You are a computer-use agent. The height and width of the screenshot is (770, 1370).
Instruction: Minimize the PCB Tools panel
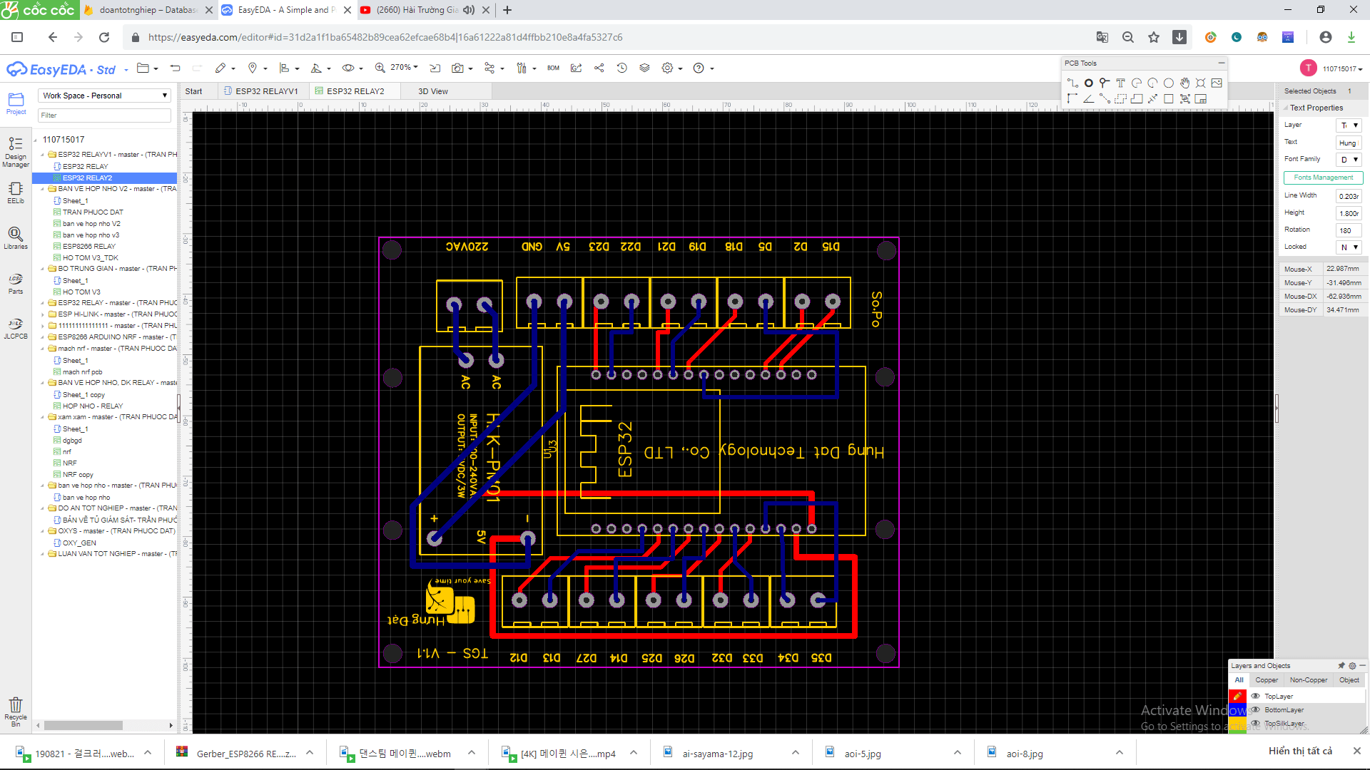1221,63
